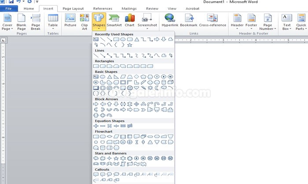308x184 pixels.
Task: Add a Hyperlink
Action: [x=170, y=21]
